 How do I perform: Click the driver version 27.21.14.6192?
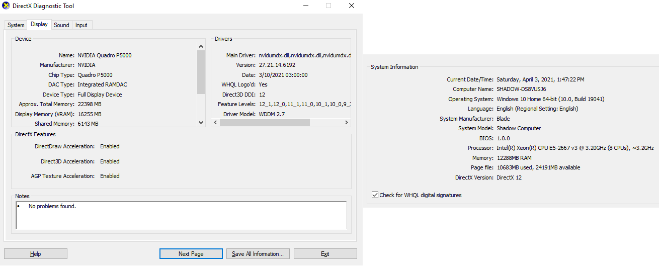tap(277, 65)
